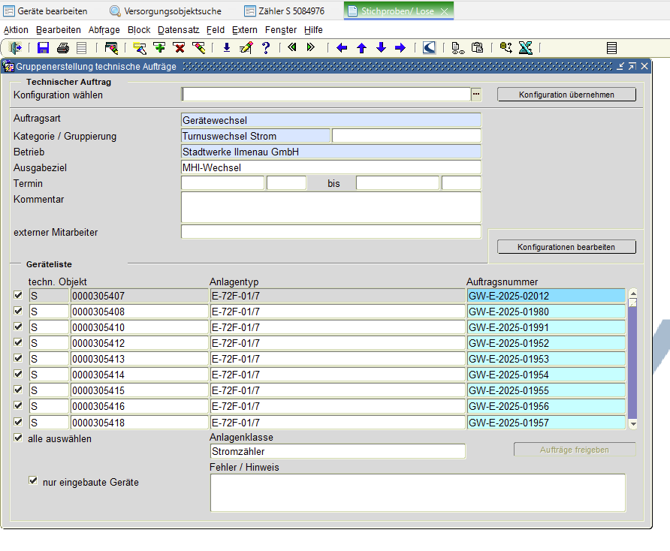Click the green plus add record icon
Image resolution: width=670 pixels, height=551 pixels.
point(159,48)
